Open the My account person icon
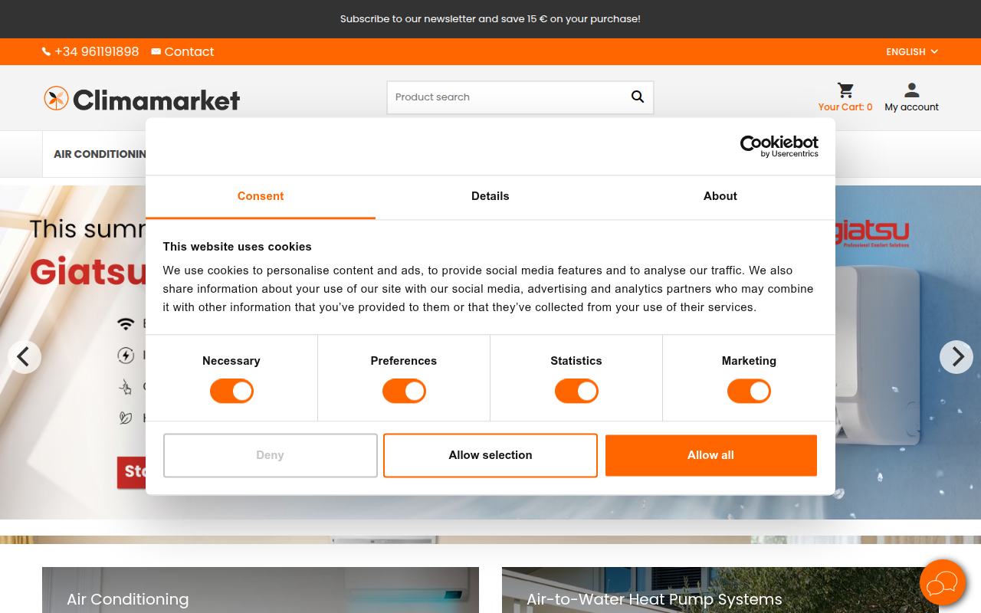This screenshot has width=981, height=613. (x=912, y=90)
